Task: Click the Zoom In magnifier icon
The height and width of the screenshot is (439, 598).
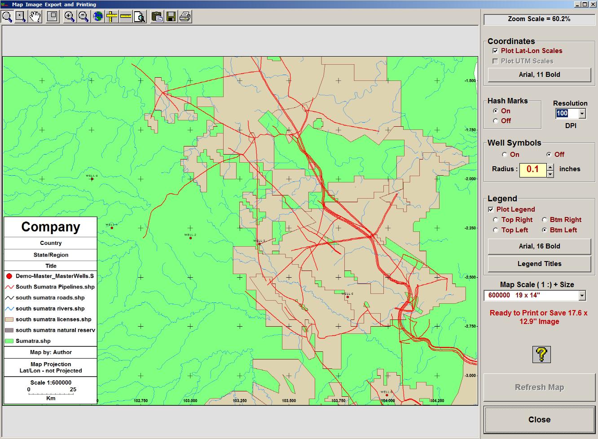Action: coord(69,17)
